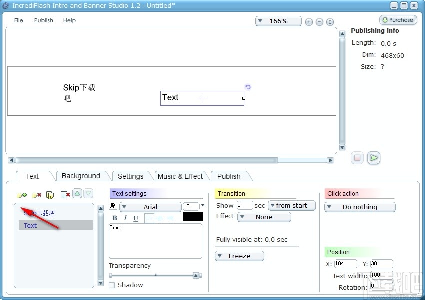Move text item up in list

tap(77, 194)
